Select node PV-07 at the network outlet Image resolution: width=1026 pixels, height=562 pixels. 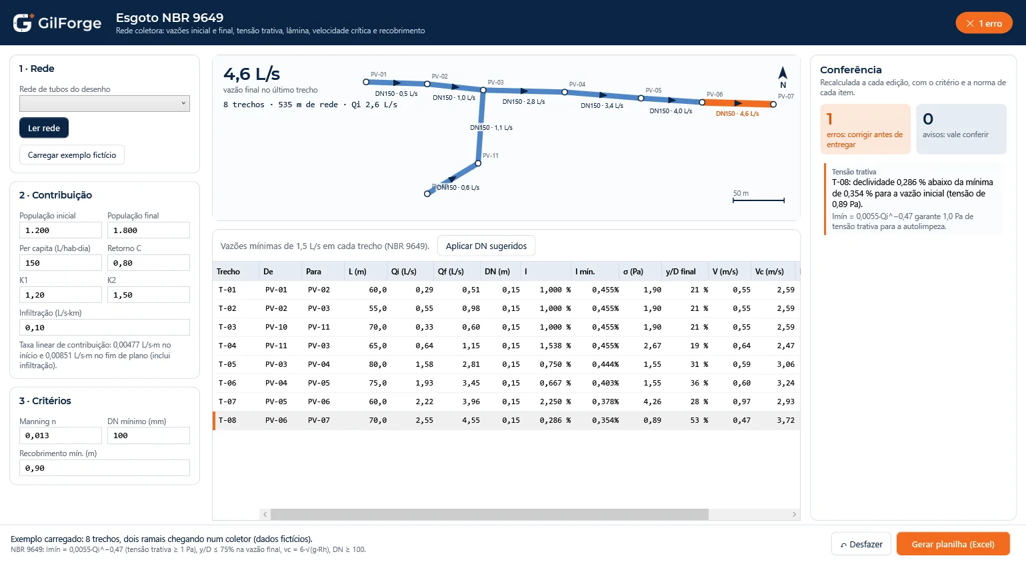click(x=773, y=104)
